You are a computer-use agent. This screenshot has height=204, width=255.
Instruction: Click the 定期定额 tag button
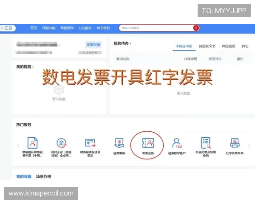click(x=93, y=45)
